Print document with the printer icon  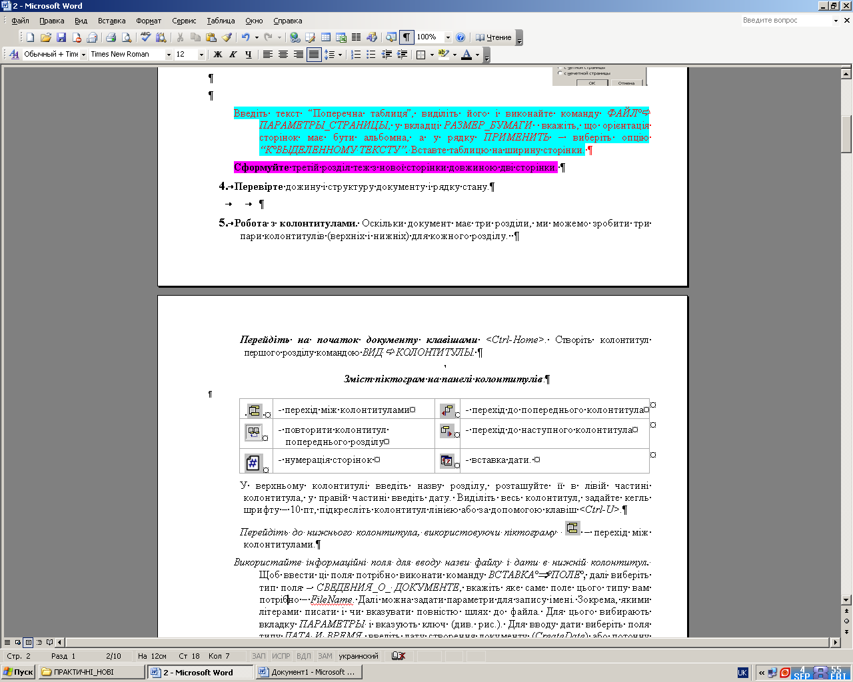pos(111,37)
